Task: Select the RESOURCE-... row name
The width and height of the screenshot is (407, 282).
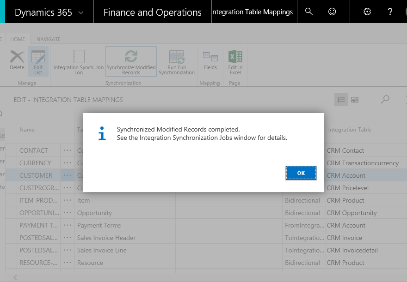Action: point(39,263)
